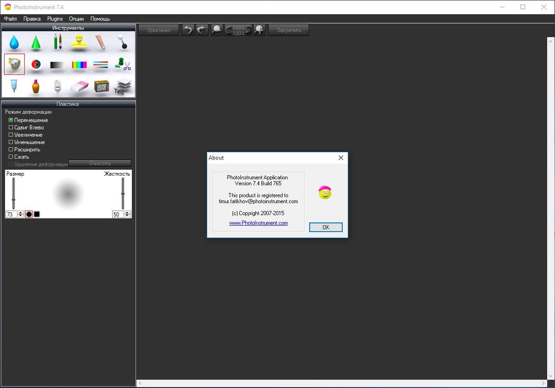Enable Сдвиг Влево deformation mode
This screenshot has width=555, height=388.
click(x=26, y=127)
